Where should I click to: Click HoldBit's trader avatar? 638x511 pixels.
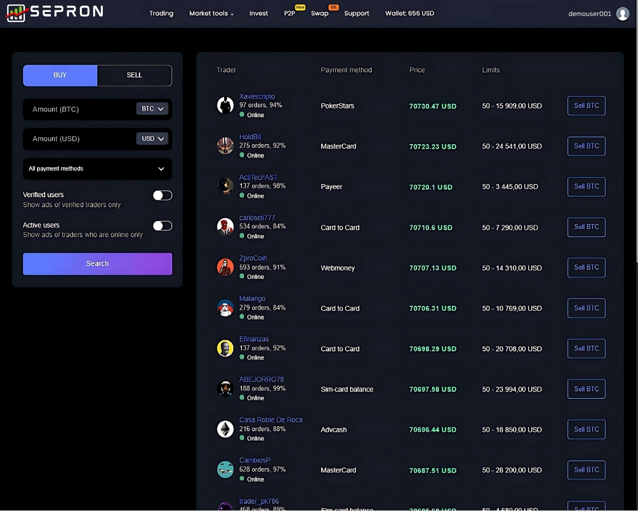pos(225,146)
